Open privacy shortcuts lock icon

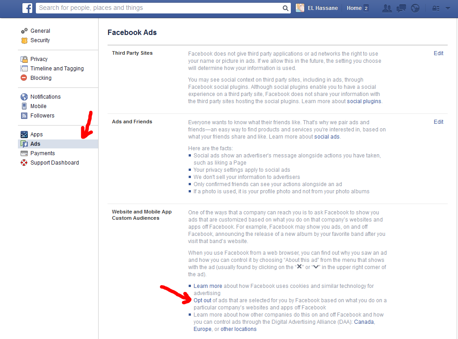[x=436, y=8]
